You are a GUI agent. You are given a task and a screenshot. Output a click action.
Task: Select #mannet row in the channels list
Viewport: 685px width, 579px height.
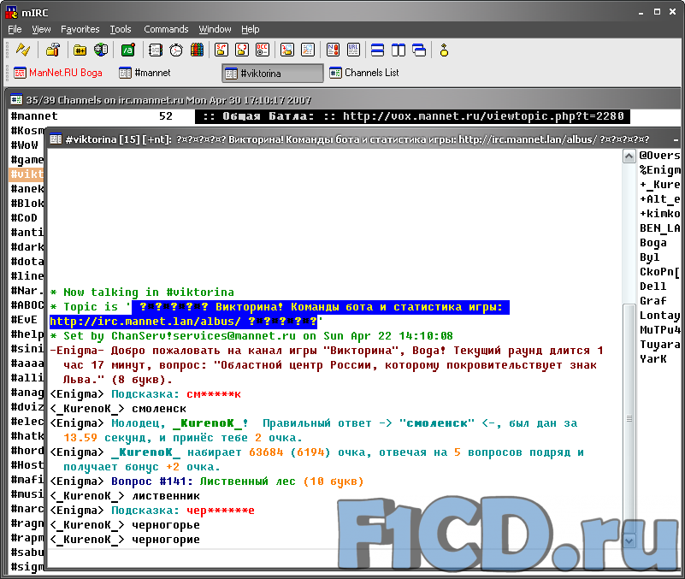coord(320,116)
